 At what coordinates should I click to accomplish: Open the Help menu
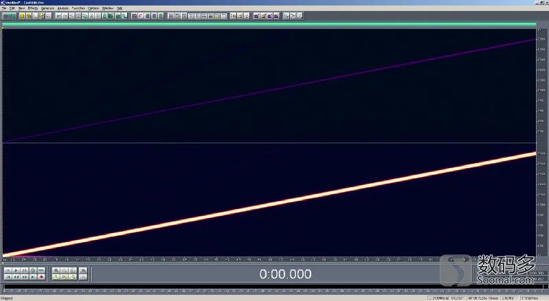point(120,8)
